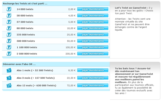This screenshot has width=162, height=101.
Task: Click the 100,00 € price
Action: pos(71,47)
